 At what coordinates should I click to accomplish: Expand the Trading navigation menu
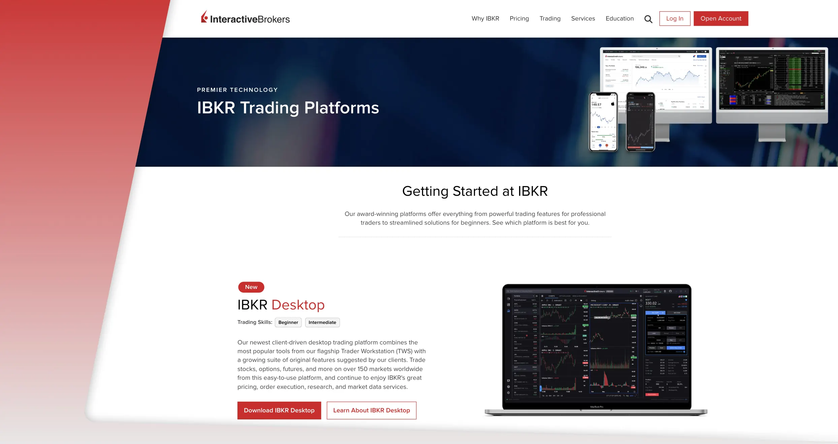coord(550,18)
